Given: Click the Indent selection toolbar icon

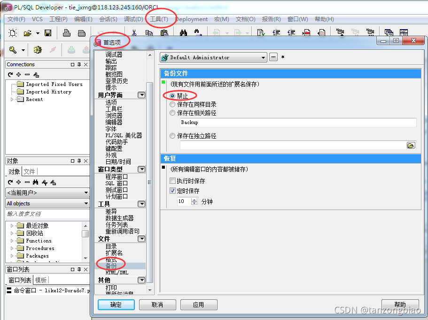Looking at the screenshot, I should 276,33.
